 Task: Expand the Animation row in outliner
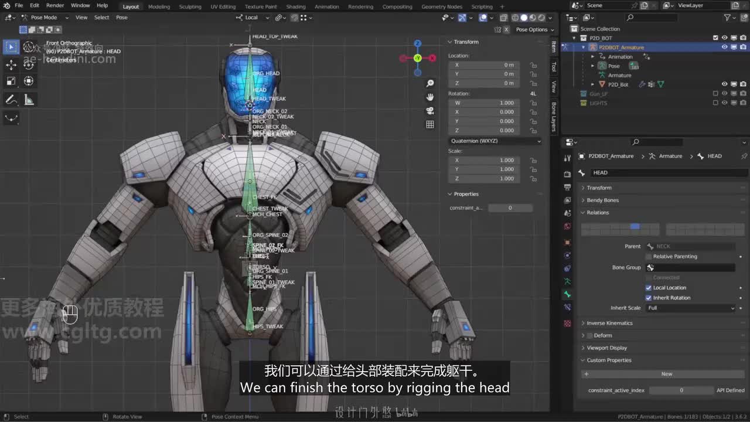coord(592,57)
